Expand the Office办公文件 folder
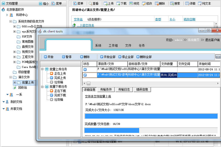Screen dimensions: 221x147 tap(14, 26)
